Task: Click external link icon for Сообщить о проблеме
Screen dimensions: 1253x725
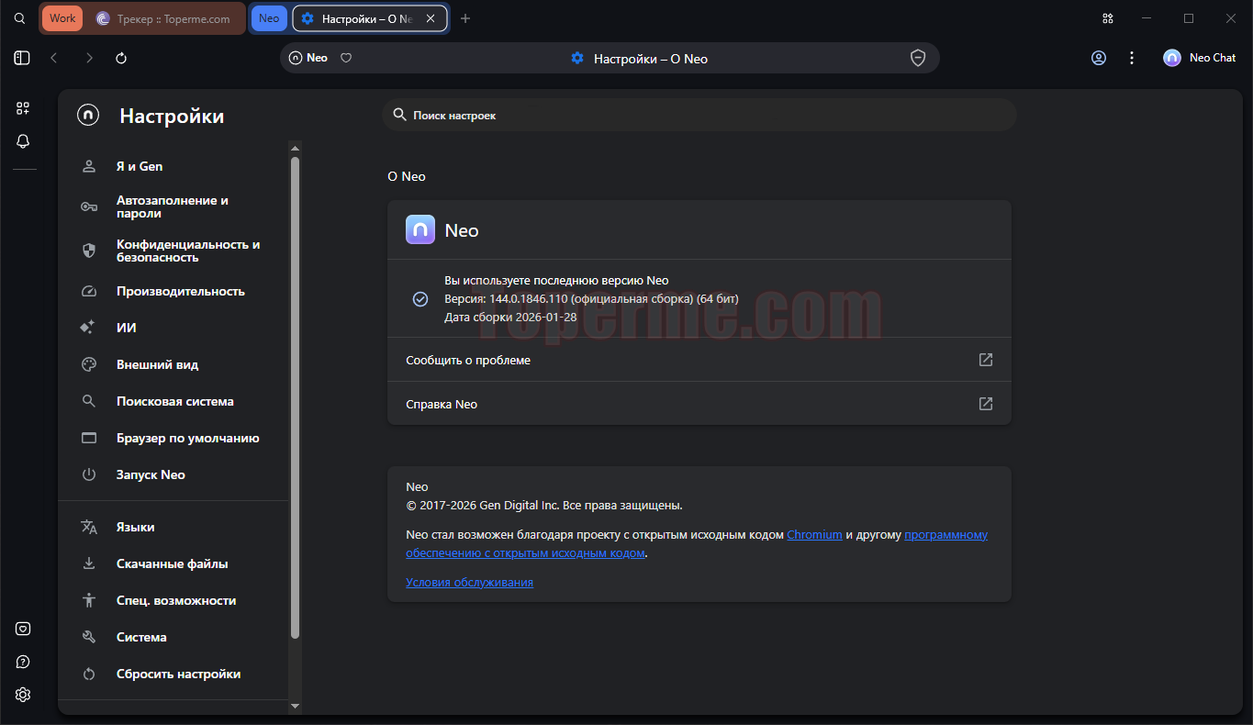Action: tap(986, 360)
